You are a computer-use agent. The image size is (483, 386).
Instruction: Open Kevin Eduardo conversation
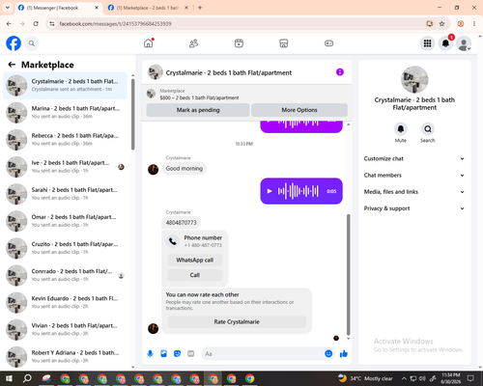click(65, 302)
